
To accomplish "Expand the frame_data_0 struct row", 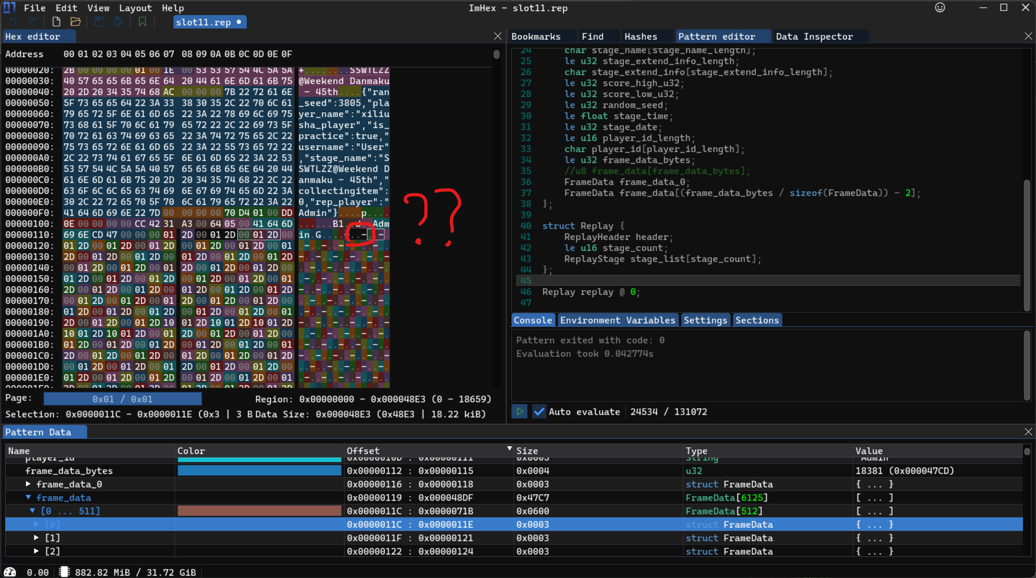I will 28,484.
